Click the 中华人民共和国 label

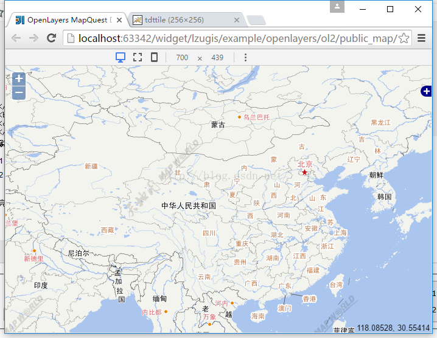(189, 205)
